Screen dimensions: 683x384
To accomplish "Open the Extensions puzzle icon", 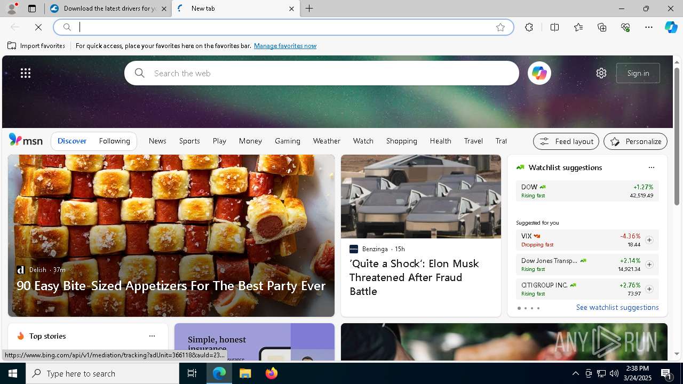I will (529, 27).
